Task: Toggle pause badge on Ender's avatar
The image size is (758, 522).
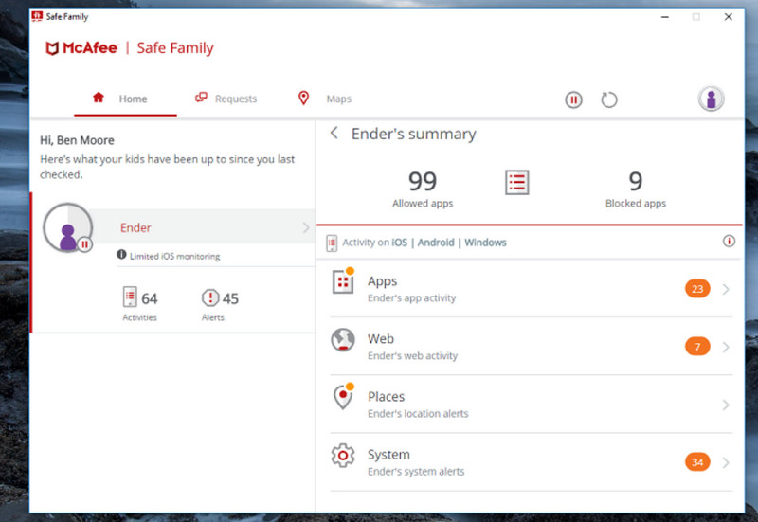Action: [84, 244]
